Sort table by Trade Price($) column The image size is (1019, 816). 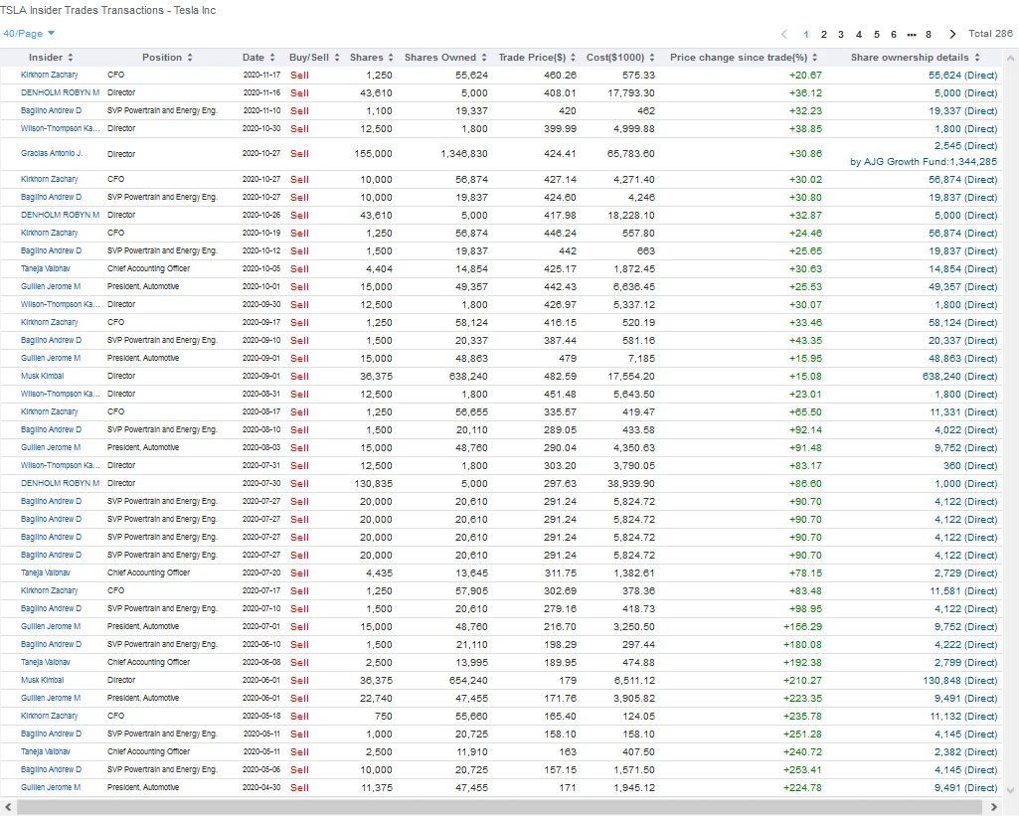[537, 58]
